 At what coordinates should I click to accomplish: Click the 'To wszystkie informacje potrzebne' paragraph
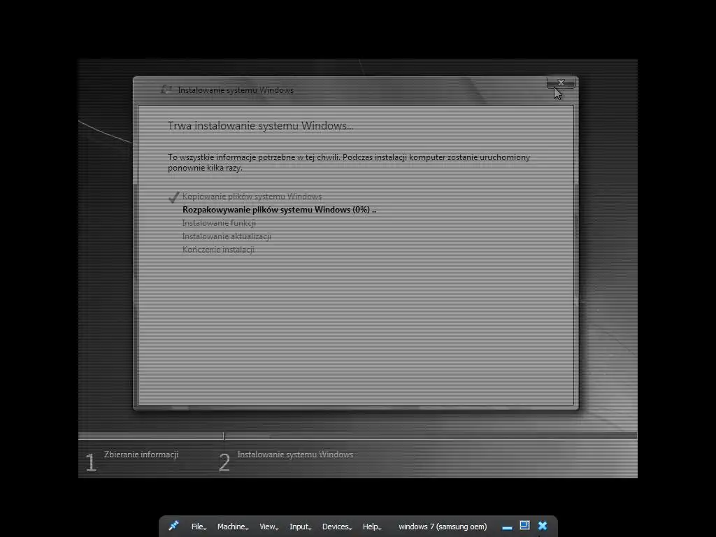point(349,162)
